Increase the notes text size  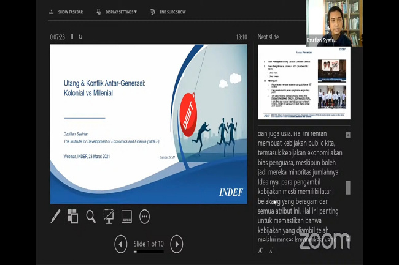pos(261,251)
